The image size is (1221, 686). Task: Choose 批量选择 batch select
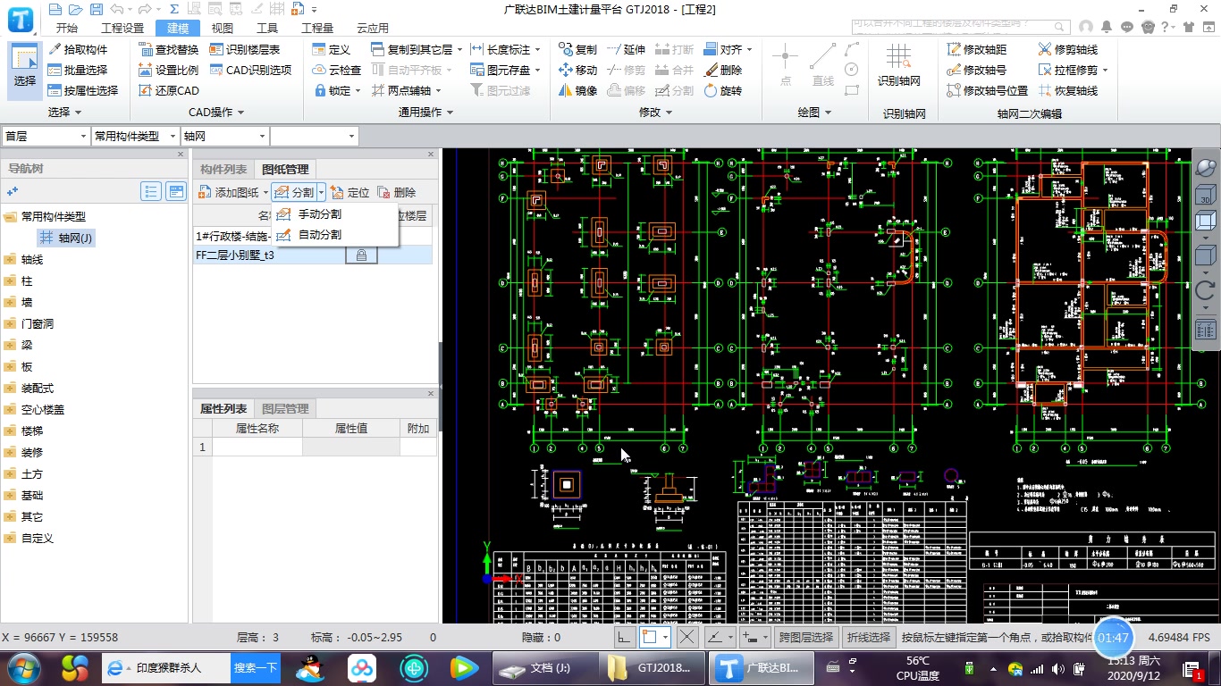click(78, 71)
